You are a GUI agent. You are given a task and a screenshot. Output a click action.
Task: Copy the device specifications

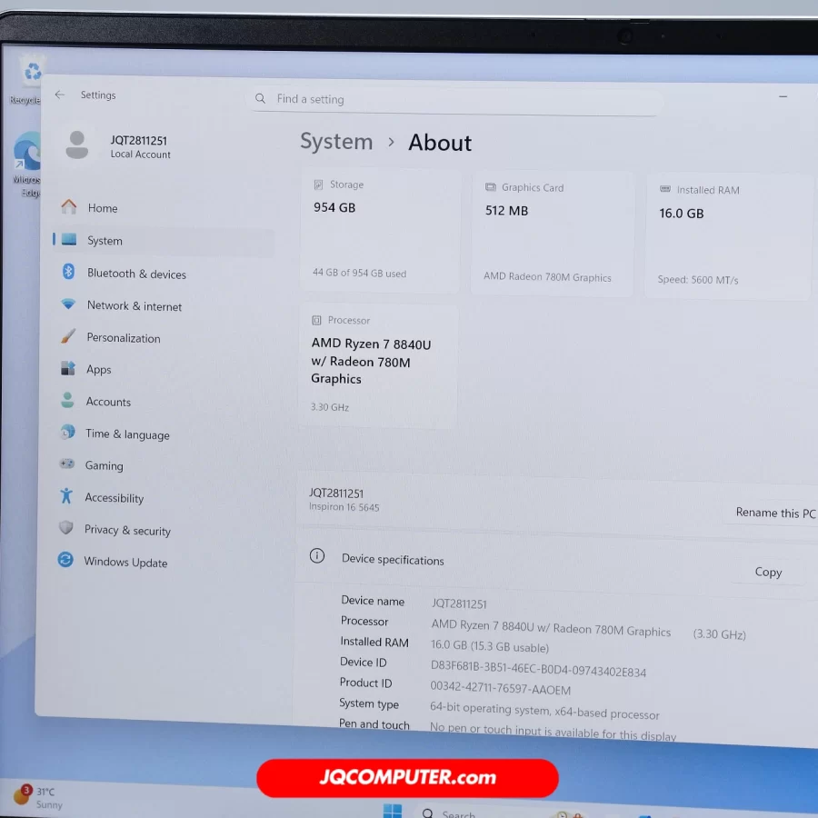[768, 572]
